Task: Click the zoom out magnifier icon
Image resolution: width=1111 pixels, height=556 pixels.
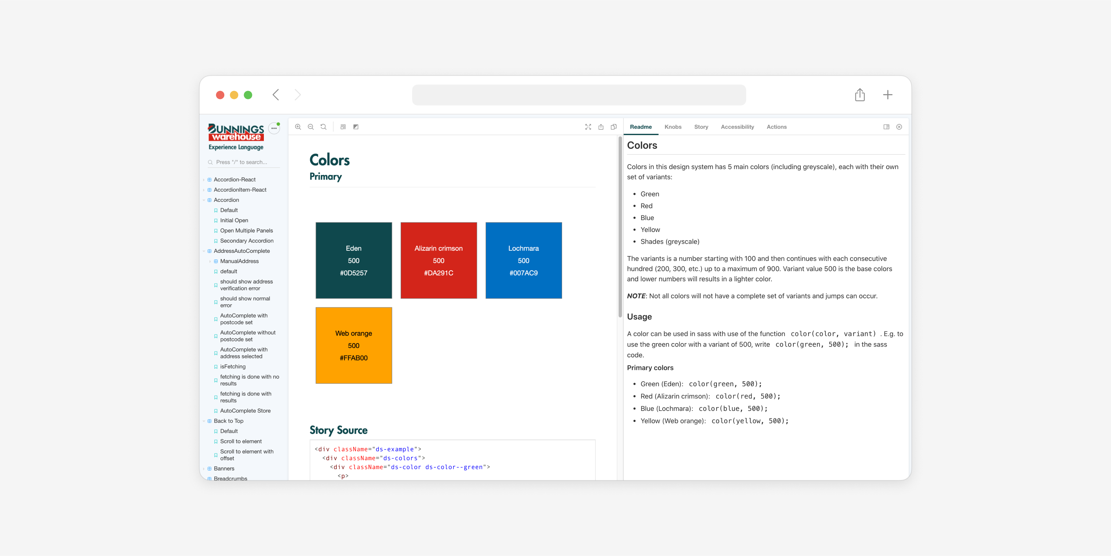Action: click(310, 127)
